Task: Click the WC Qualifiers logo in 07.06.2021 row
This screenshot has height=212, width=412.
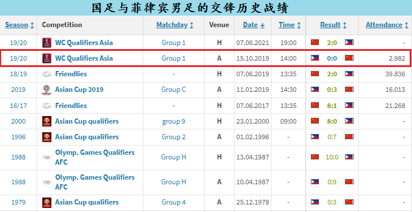Action: point(47,43)
